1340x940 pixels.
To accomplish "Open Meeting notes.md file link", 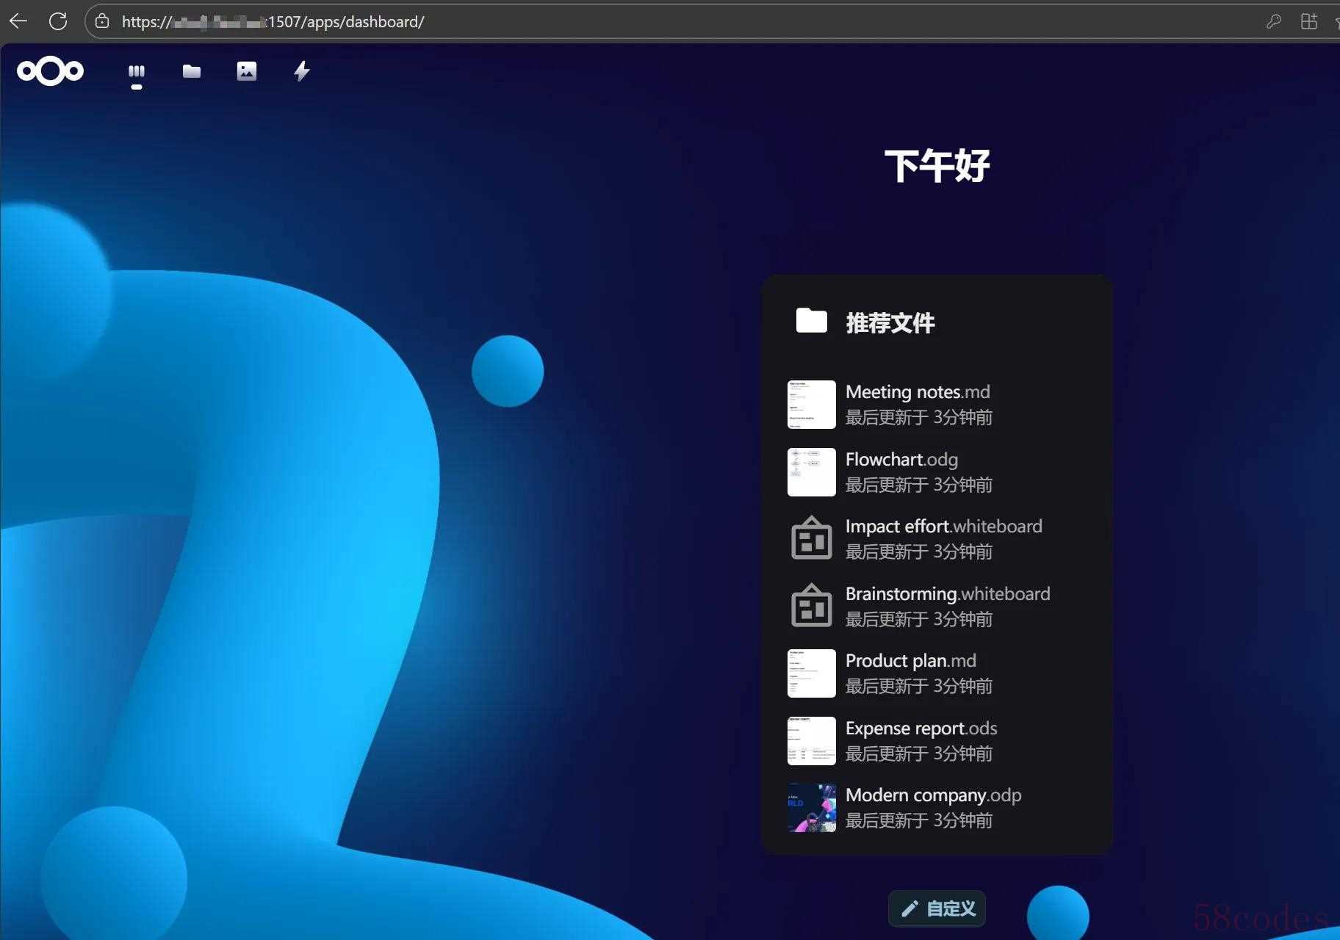I will [x=918, y=392].
